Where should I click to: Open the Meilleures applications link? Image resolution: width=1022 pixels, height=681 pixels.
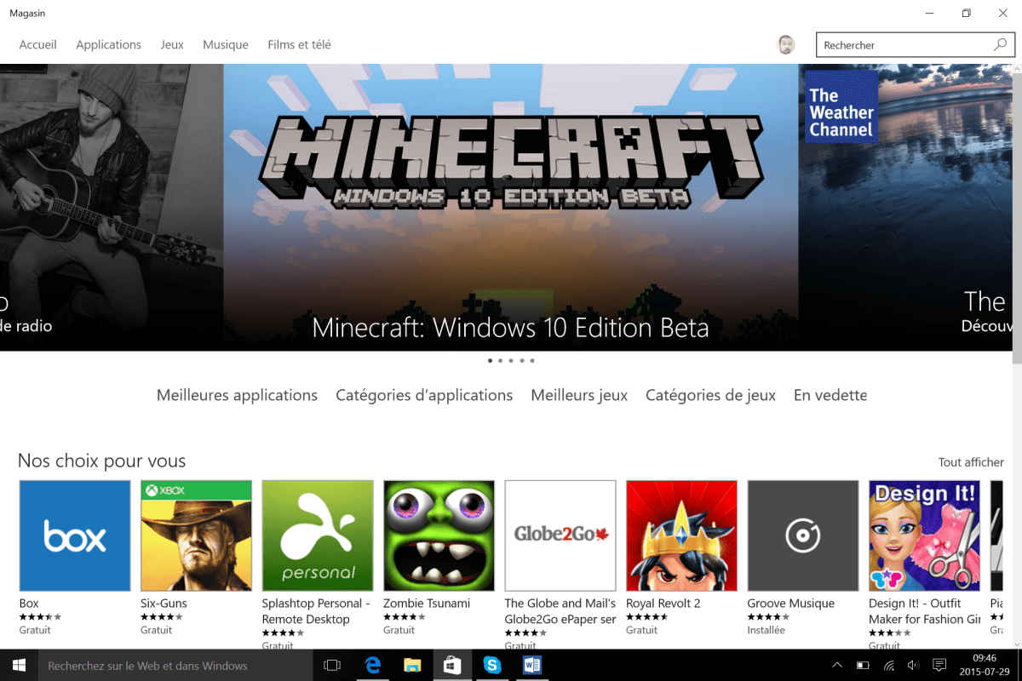pyautogui.click(x=237, y=395)
